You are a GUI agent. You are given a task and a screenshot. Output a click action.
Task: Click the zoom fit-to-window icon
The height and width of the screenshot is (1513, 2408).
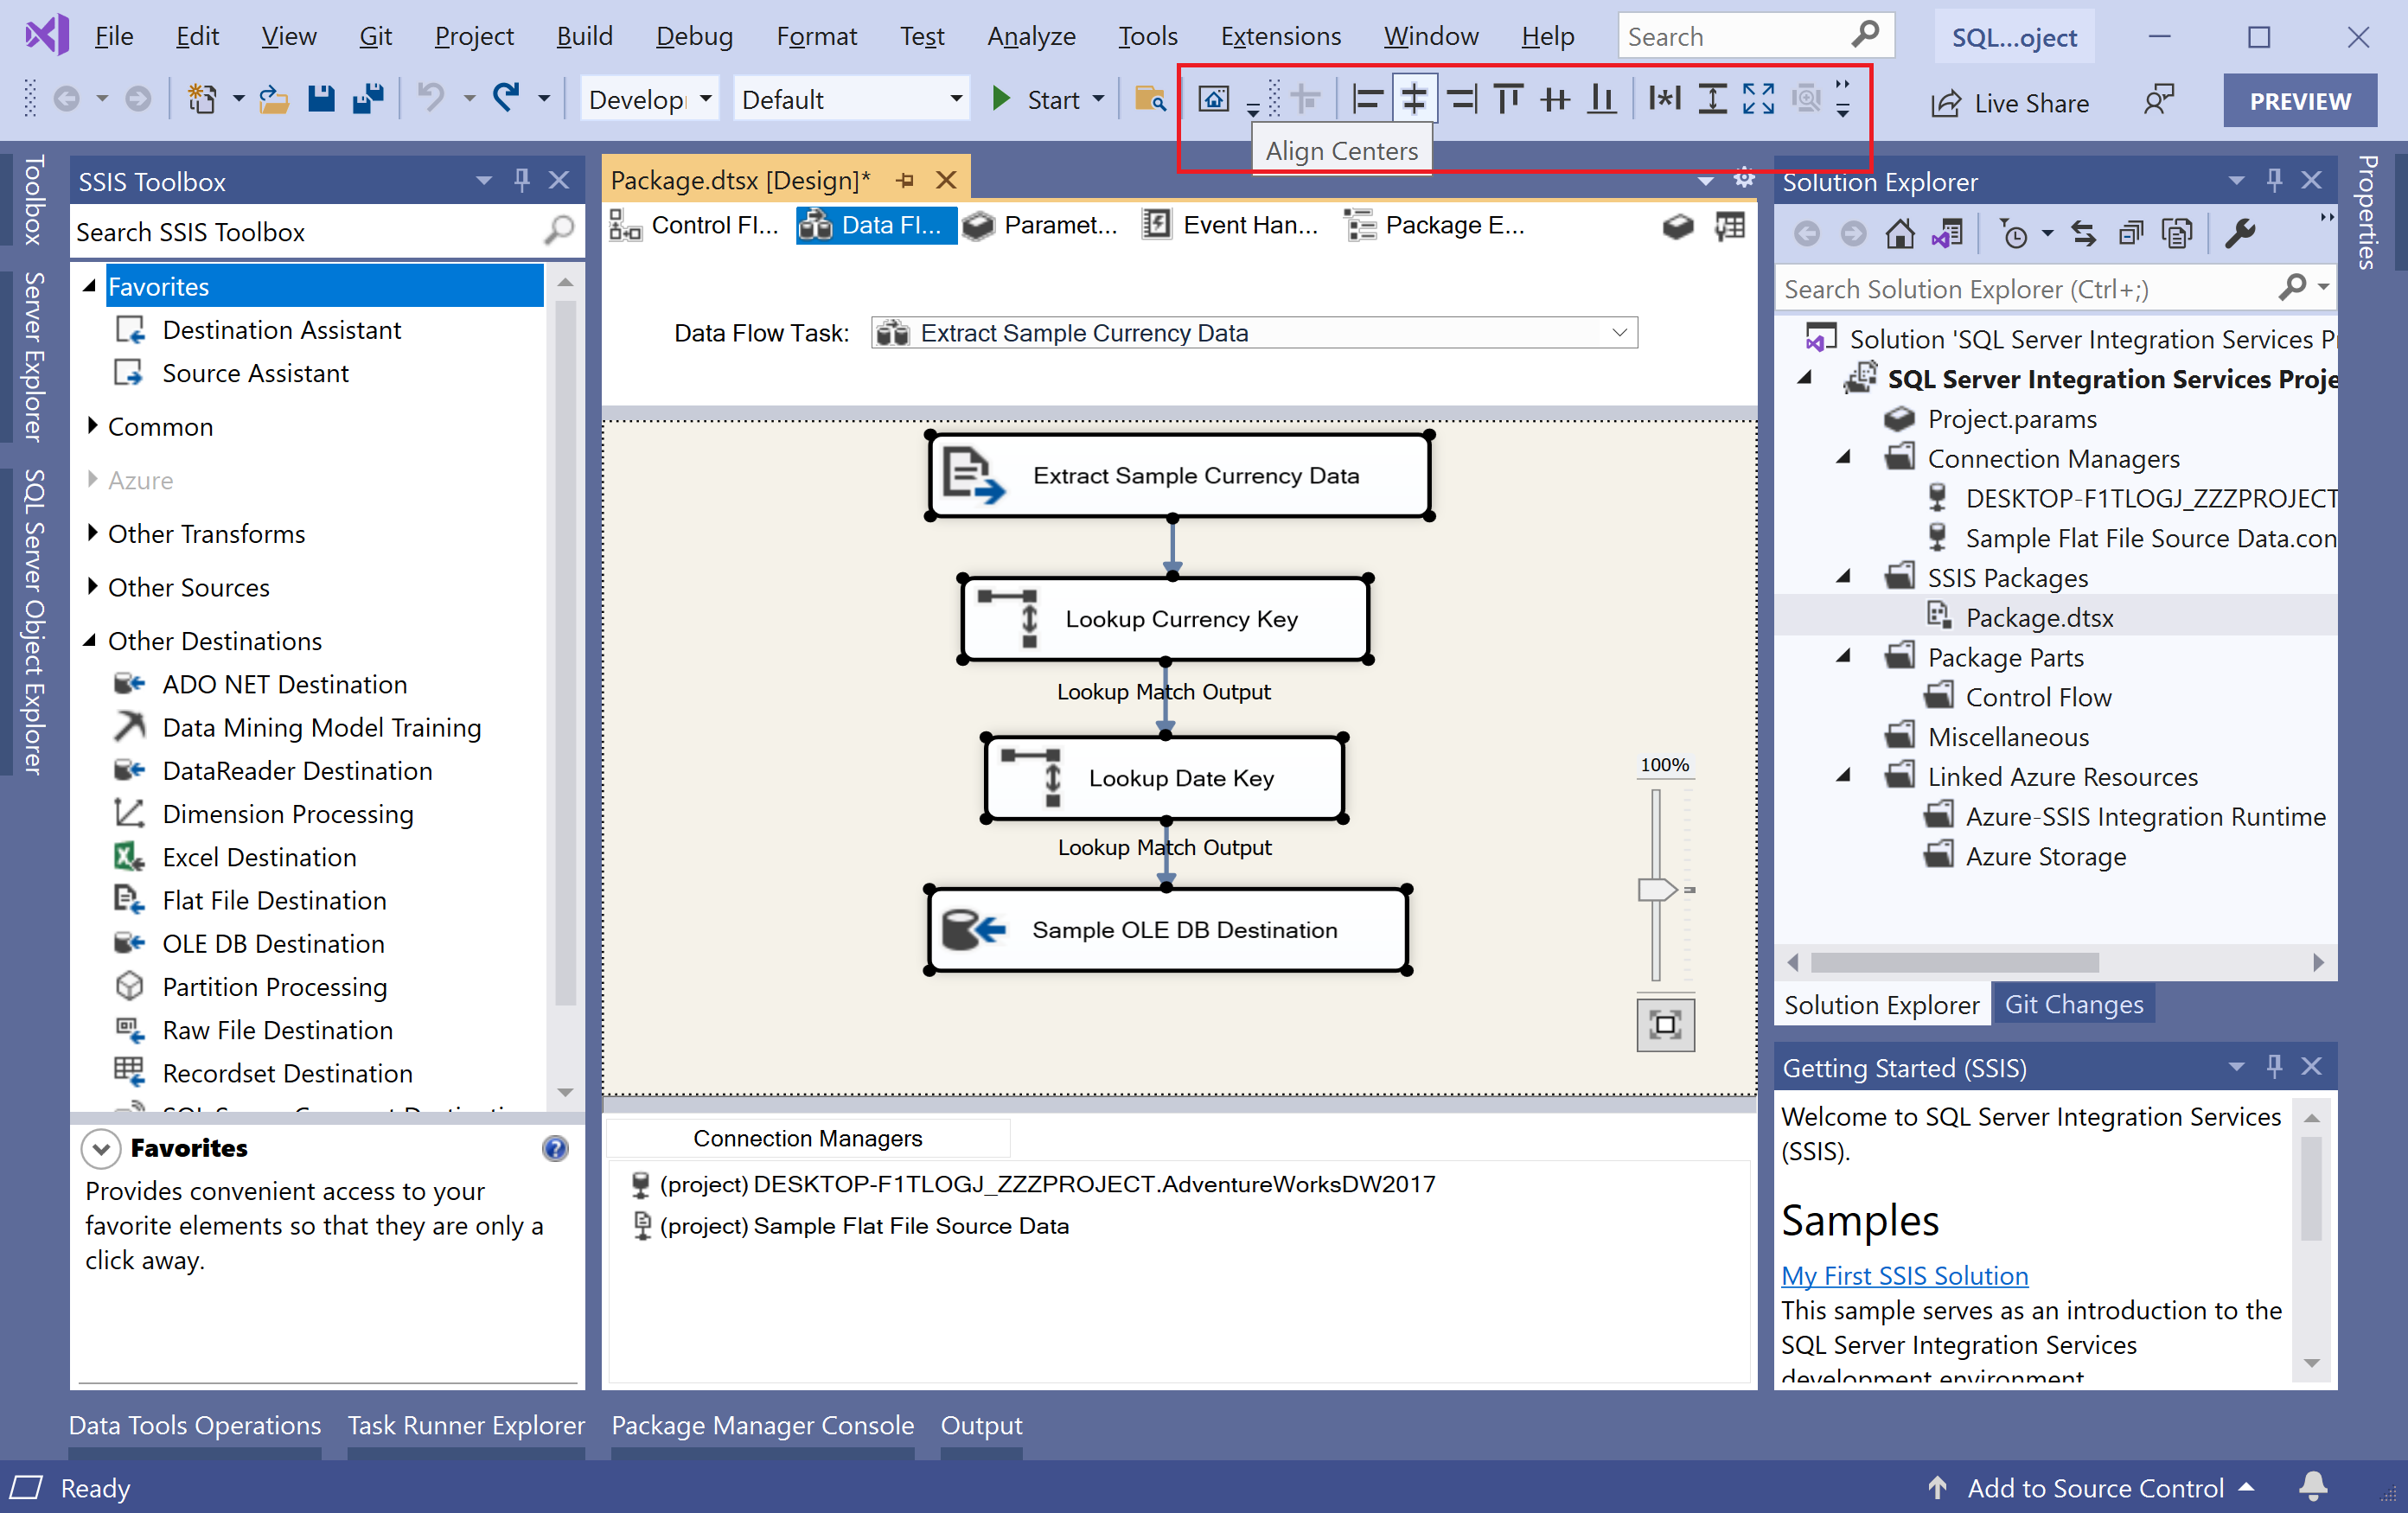1665,1024
